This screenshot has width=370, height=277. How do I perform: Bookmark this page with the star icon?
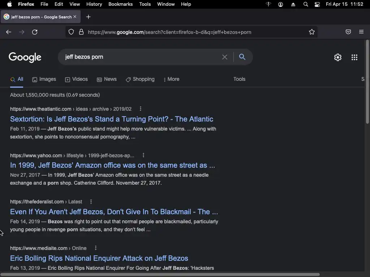[312, 32]
